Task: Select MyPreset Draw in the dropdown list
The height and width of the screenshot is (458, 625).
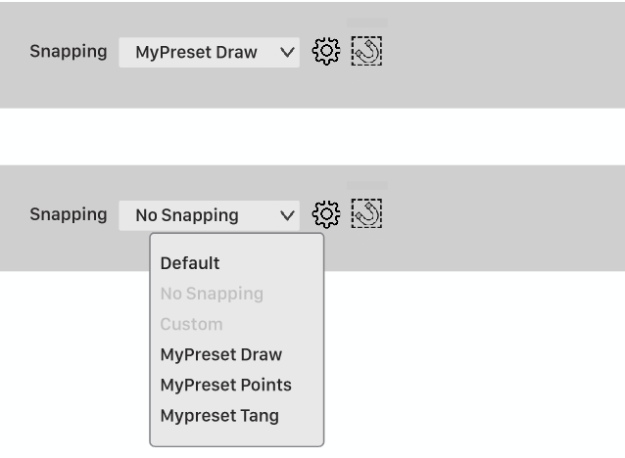Action: [x=221, y=354]
